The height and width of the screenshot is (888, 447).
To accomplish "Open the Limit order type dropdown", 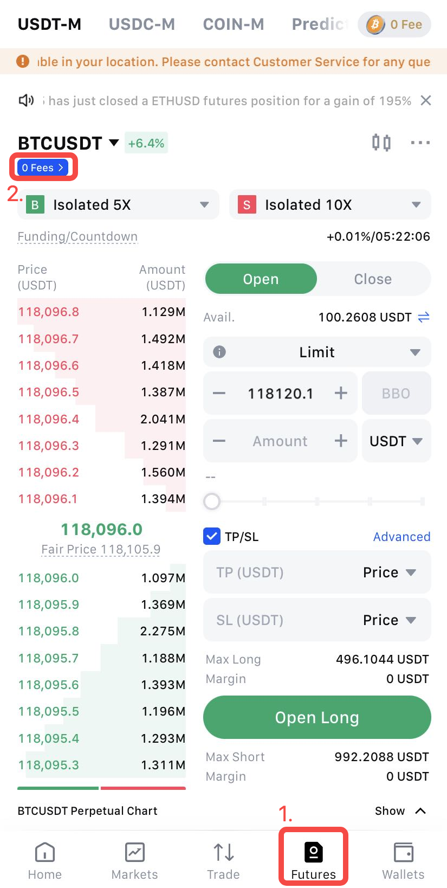I will tap(317, 352).
